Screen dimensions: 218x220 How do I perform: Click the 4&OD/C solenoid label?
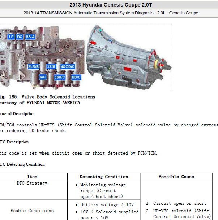[68, 66]
